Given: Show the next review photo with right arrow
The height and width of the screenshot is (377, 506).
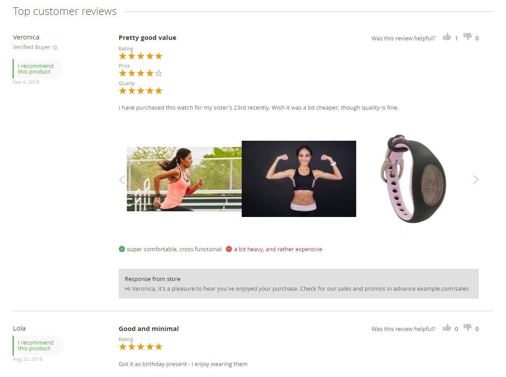Looking at the screenshot, I should (x=476, y=180).
